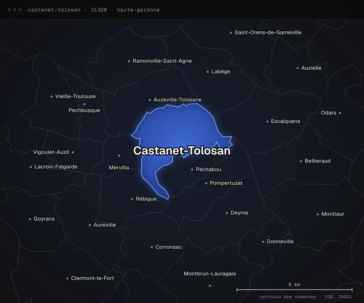Click the 31320 postal code text
Image resolution: width=364 pixels, height=303 pixels.
pyautogui.click(x=99, y=10)
